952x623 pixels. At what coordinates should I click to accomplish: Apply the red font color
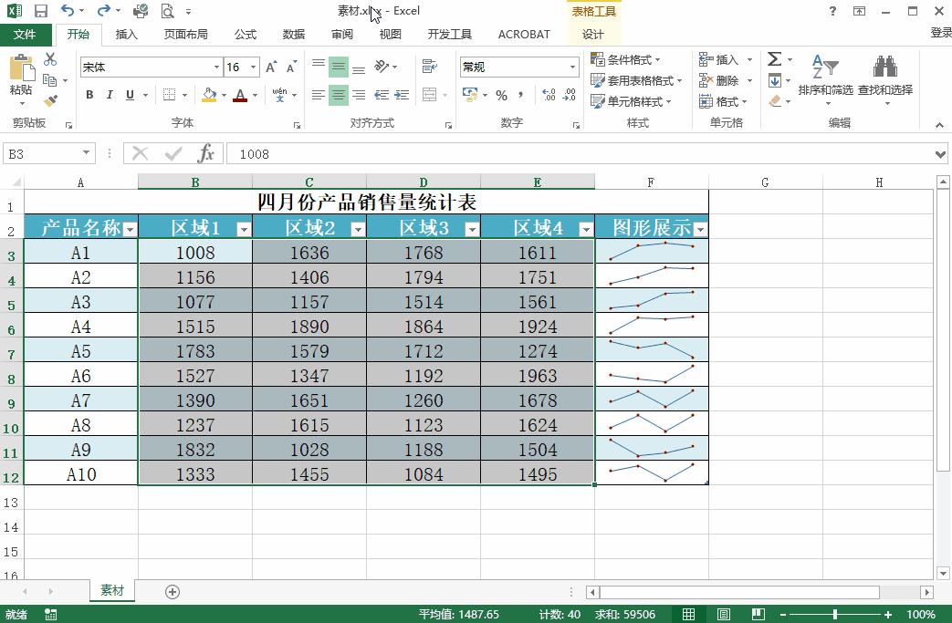240,95
